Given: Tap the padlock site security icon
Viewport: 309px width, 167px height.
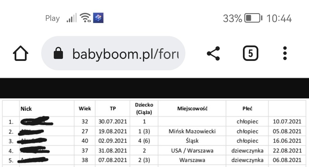Looking at the screenshot, I should coord(58,53).
